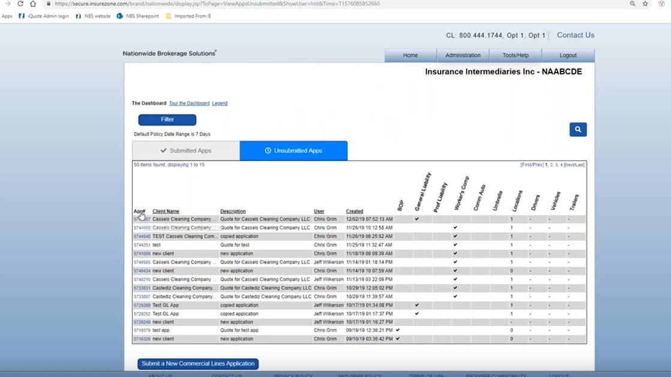Open application 5744251 link
This screenshot has width=671, height=377.
click(x=142, y=245)
